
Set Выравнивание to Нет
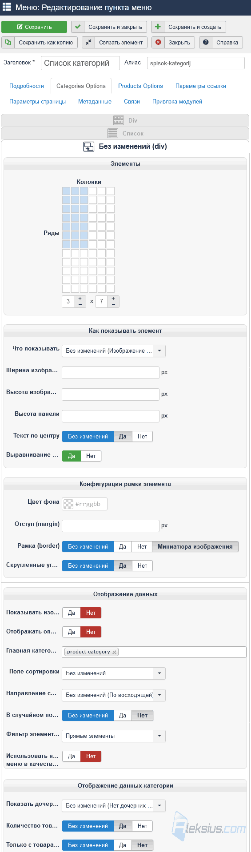[x=91, y=456]
